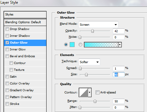This screenshot has height=112, width=147.
Task: Enable the Stroke checkbox
Action: 7,104
